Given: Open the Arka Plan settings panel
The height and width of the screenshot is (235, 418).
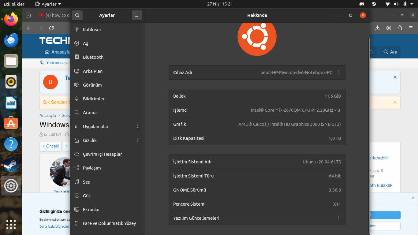Looking at the screenshot, I should pos(92,71).
